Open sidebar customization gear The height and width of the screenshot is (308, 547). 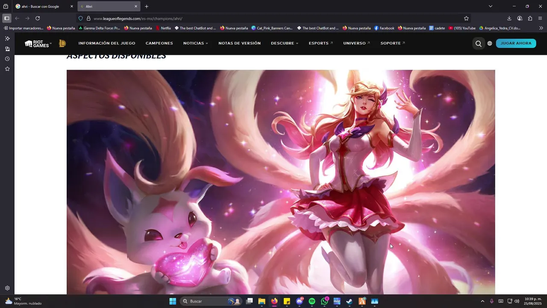(x=7, y=288)
